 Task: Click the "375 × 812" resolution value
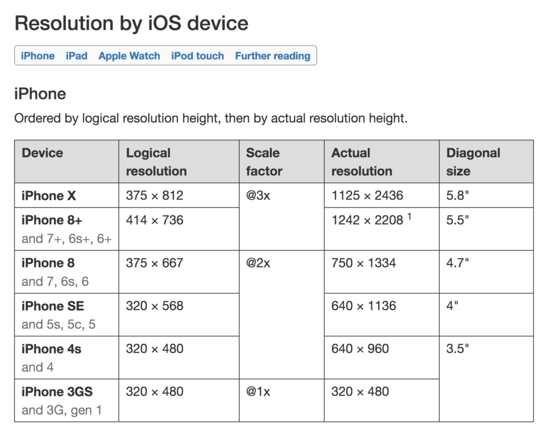point(155,195)
